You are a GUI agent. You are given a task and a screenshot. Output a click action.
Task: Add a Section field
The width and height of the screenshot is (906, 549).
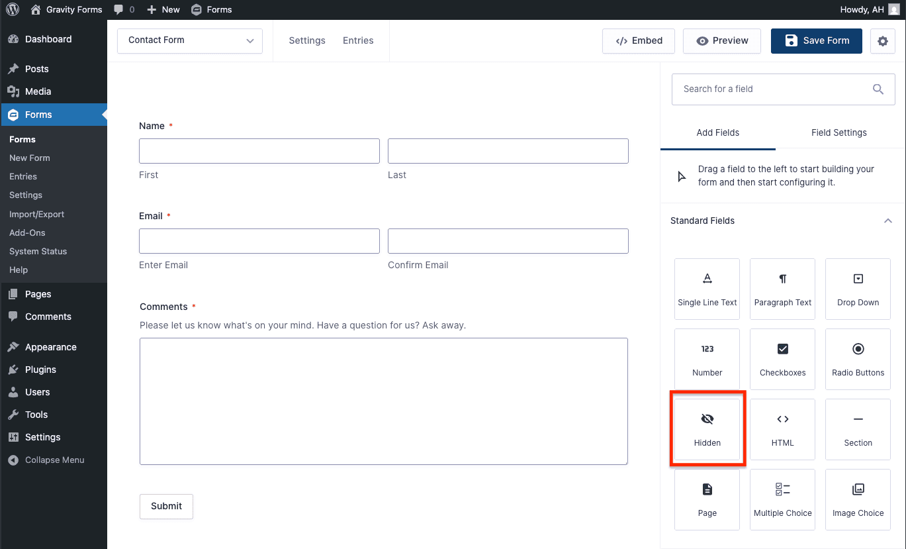click(858, 429)
